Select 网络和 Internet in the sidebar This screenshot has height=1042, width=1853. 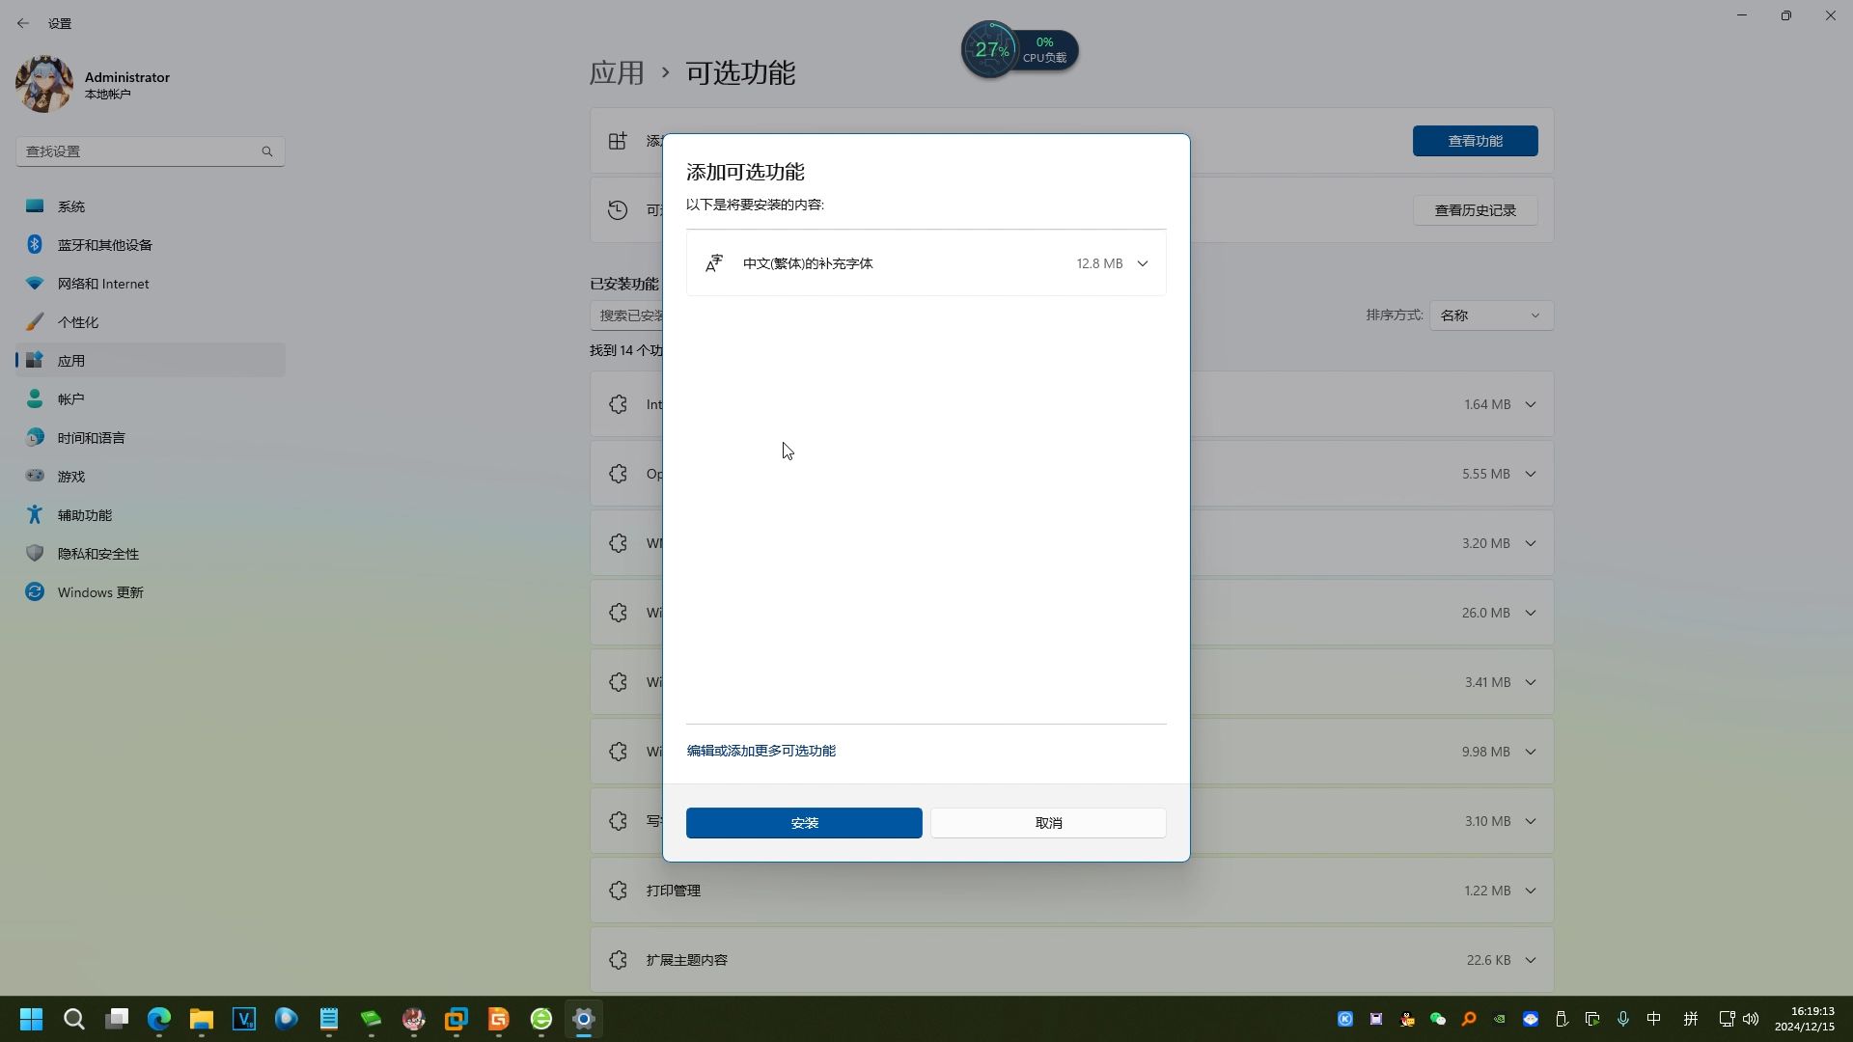[101, 283]
